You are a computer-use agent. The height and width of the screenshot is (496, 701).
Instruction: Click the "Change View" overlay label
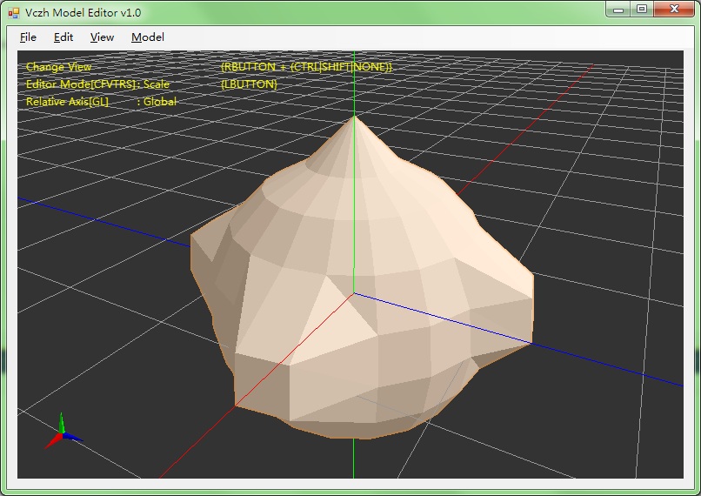click(x=58, y=67)
